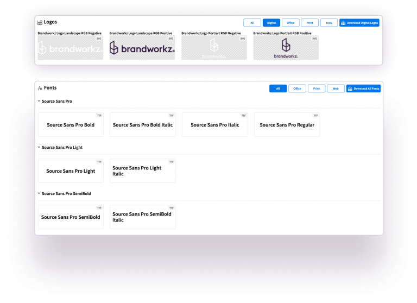Open the Source Sans Pro Regular font card
Image resolution: width=417 pixels, height=303 pixels.
pyautogui.click(x=287, y=125)
